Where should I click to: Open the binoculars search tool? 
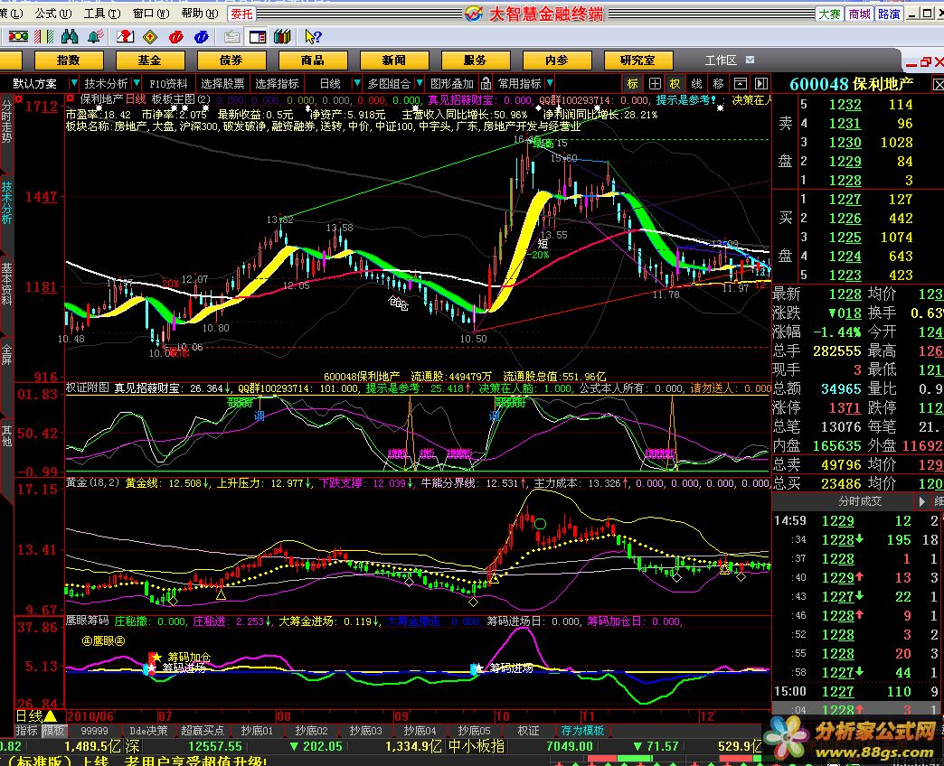click(x=70, y=37)
